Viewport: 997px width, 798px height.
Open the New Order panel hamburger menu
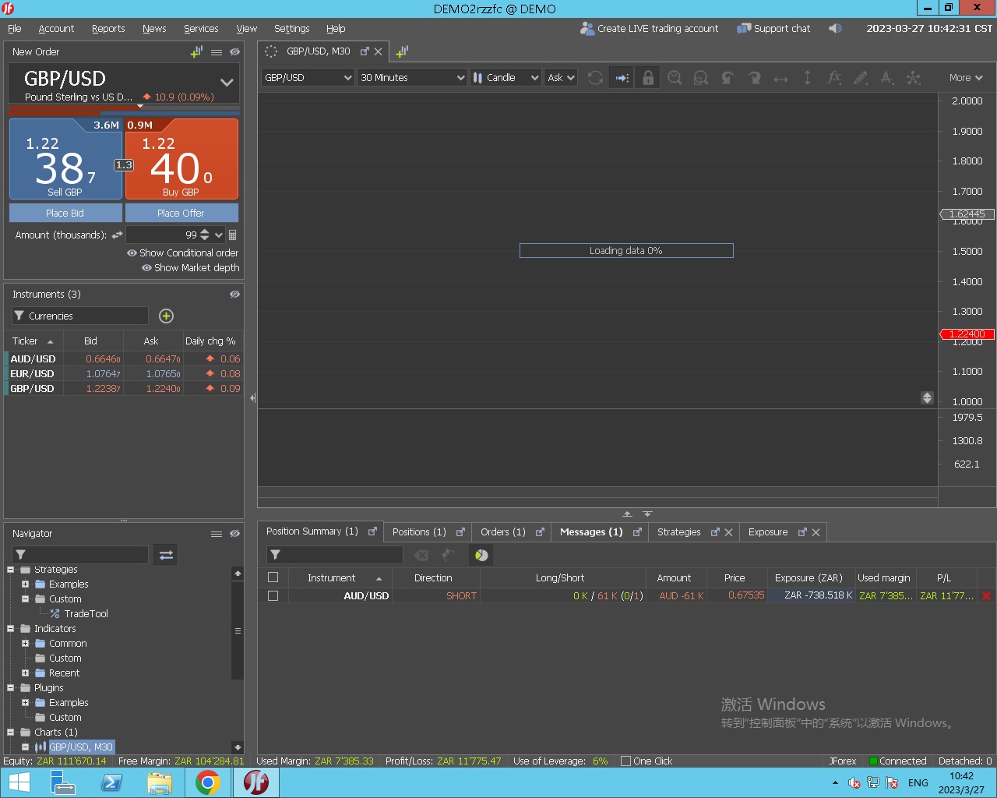tap(217, 52)
